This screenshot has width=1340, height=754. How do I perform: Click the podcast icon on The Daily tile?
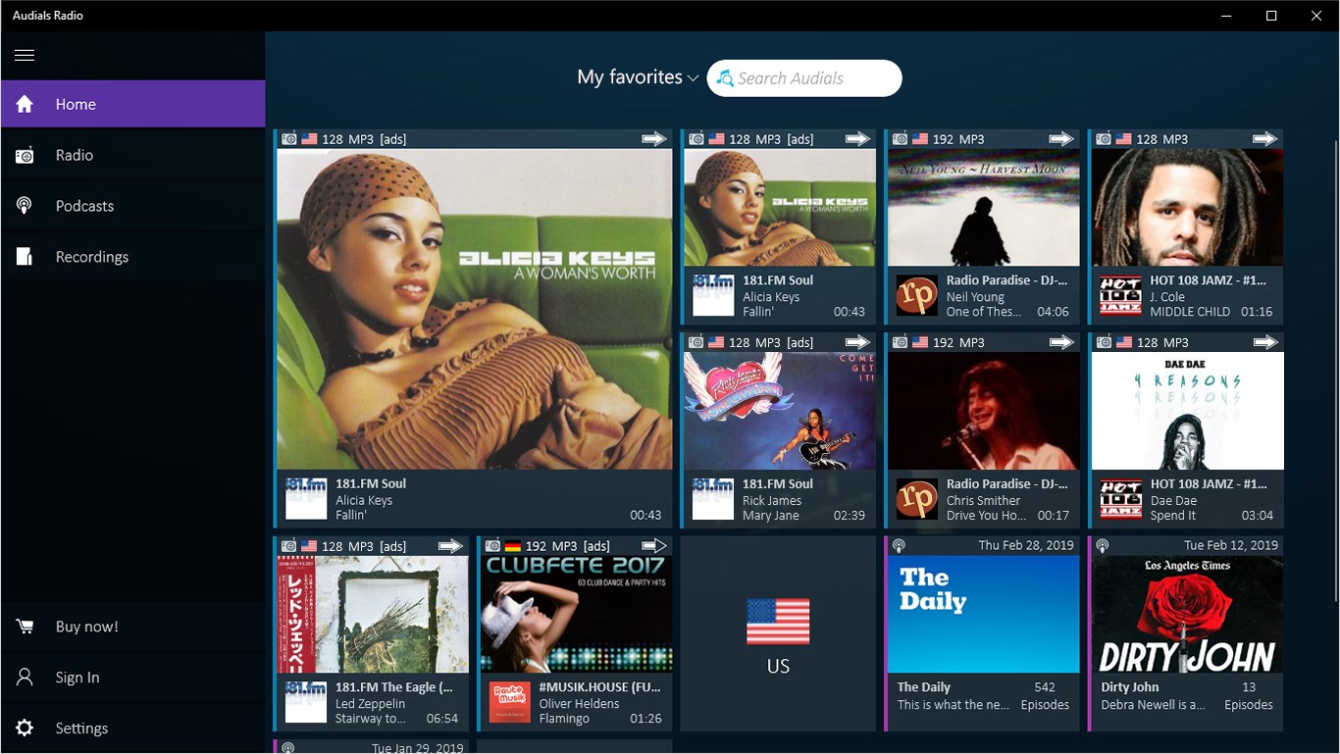pyautogui.click(x=899, y=545)
